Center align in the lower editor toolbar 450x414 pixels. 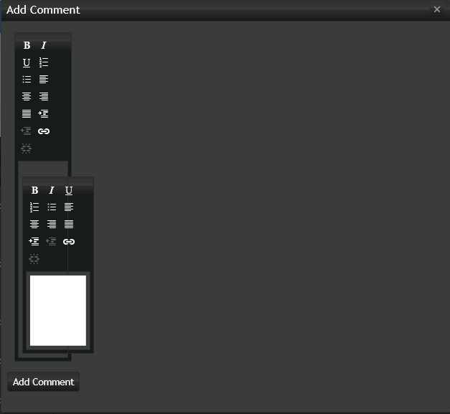click(x=34, y=224)
